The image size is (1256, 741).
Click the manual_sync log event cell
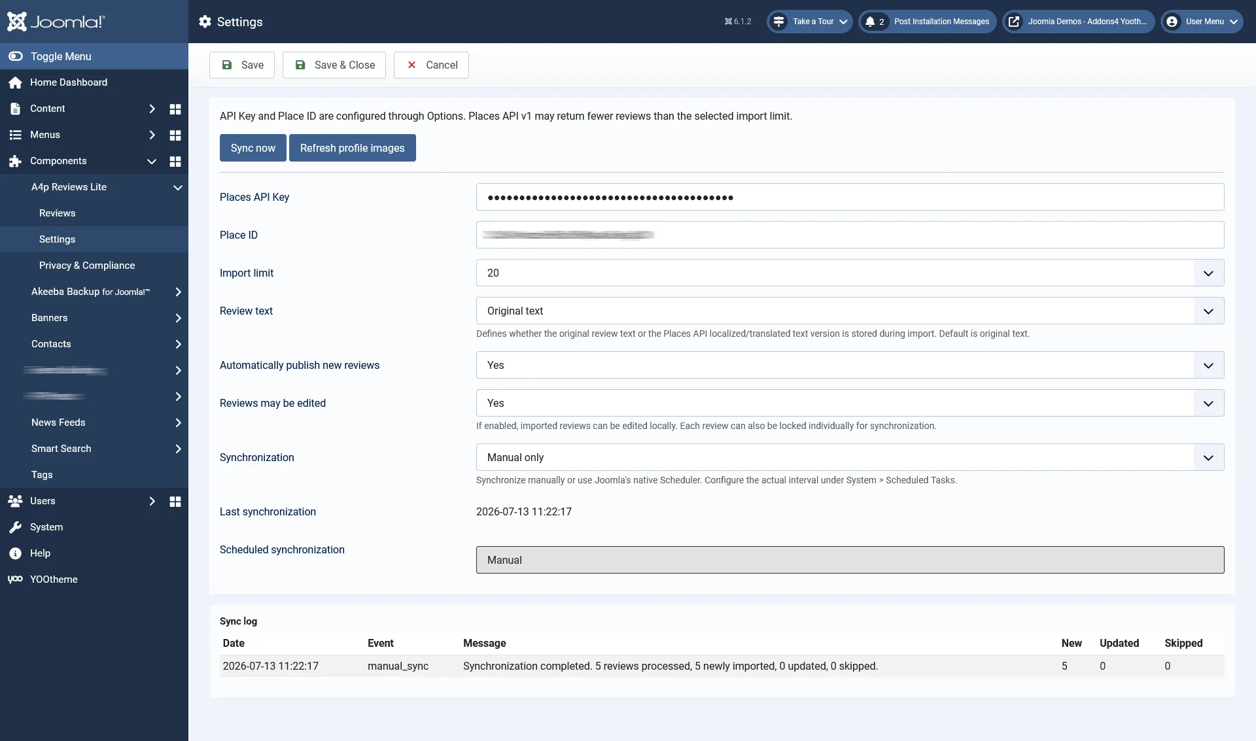pyautogui.click(x=398, y=666)
